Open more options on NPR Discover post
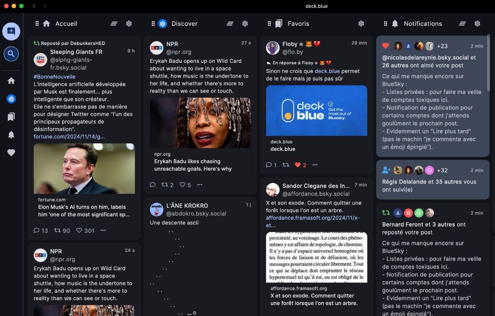Screen dimensions: 495x316 (199, 185)
